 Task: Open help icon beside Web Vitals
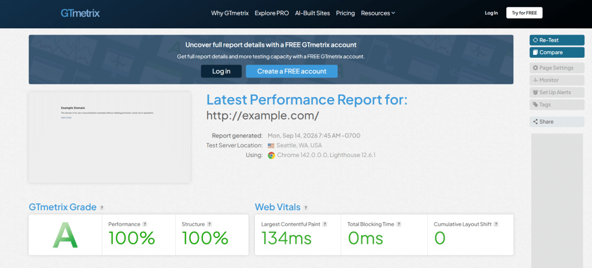coord(306,207)
